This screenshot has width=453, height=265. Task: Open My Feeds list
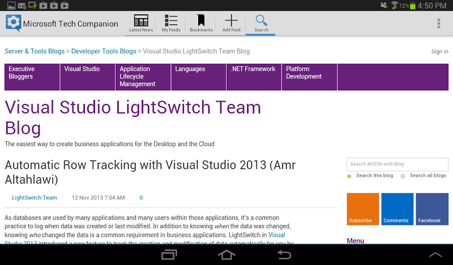coord(171,23)
